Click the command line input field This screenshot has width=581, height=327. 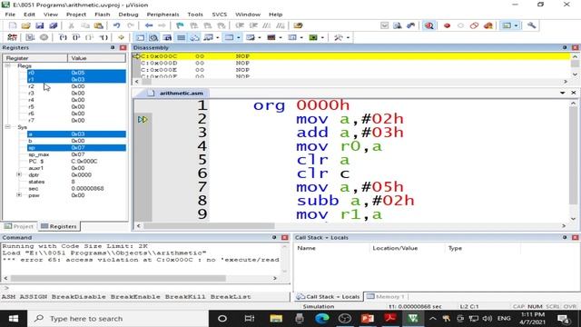coord(146,288)
